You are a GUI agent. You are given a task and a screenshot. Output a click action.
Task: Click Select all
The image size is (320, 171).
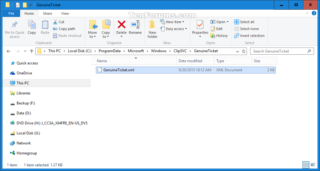pos(244,22)
